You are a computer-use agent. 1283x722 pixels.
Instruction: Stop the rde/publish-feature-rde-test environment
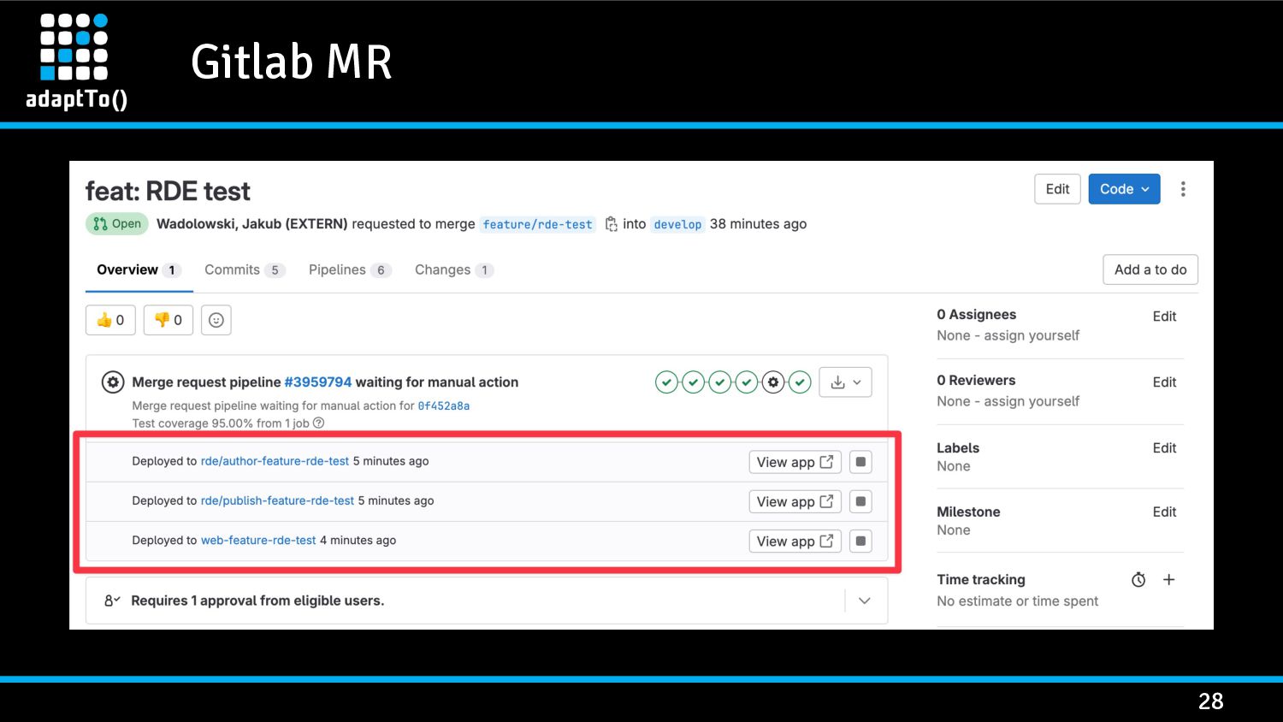point(860,501)
